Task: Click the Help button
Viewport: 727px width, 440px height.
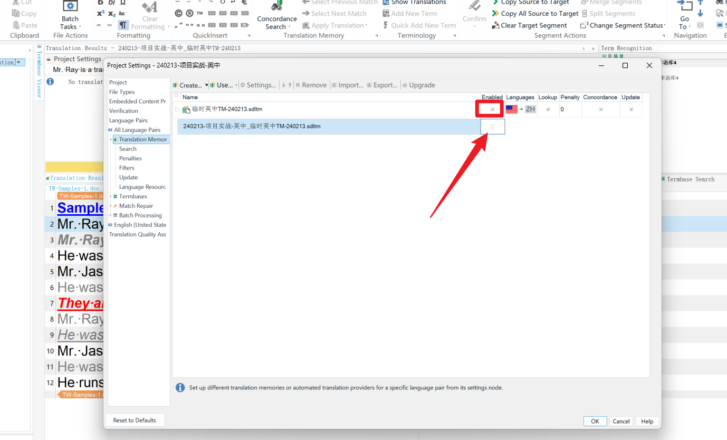Action: click(647, 421)
